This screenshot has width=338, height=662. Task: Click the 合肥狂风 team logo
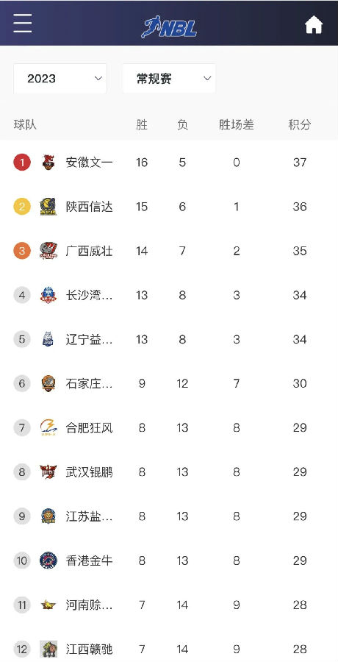pos(48,427)
